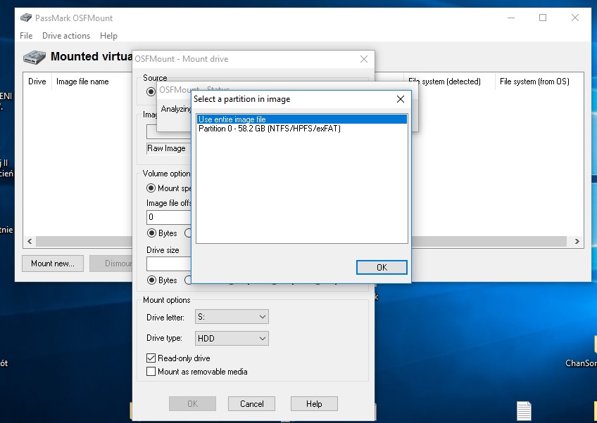The height and width of the screenshot is (423, 597).
Task: Select the Mount specific partition radio option
Action: point(151,188)
